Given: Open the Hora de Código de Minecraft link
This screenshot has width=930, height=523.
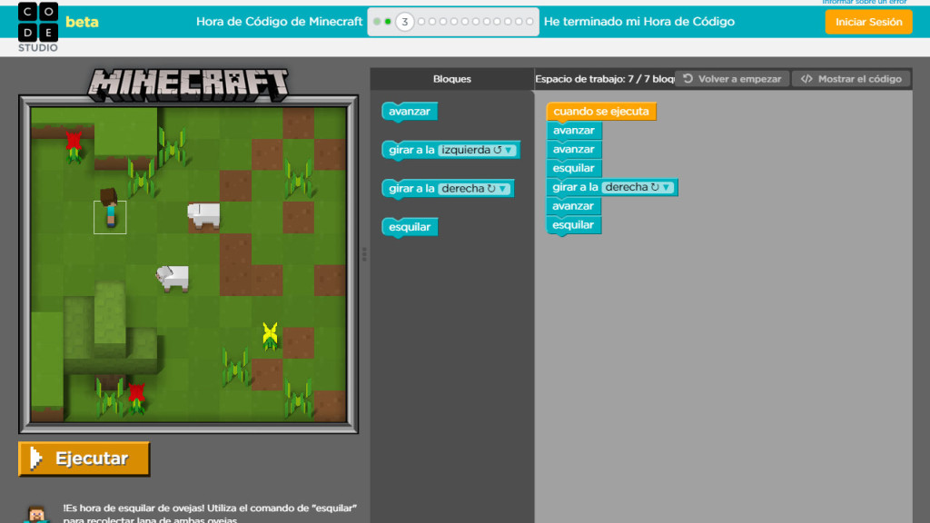Looking at the screenshot, I should [x=280, y=22].
